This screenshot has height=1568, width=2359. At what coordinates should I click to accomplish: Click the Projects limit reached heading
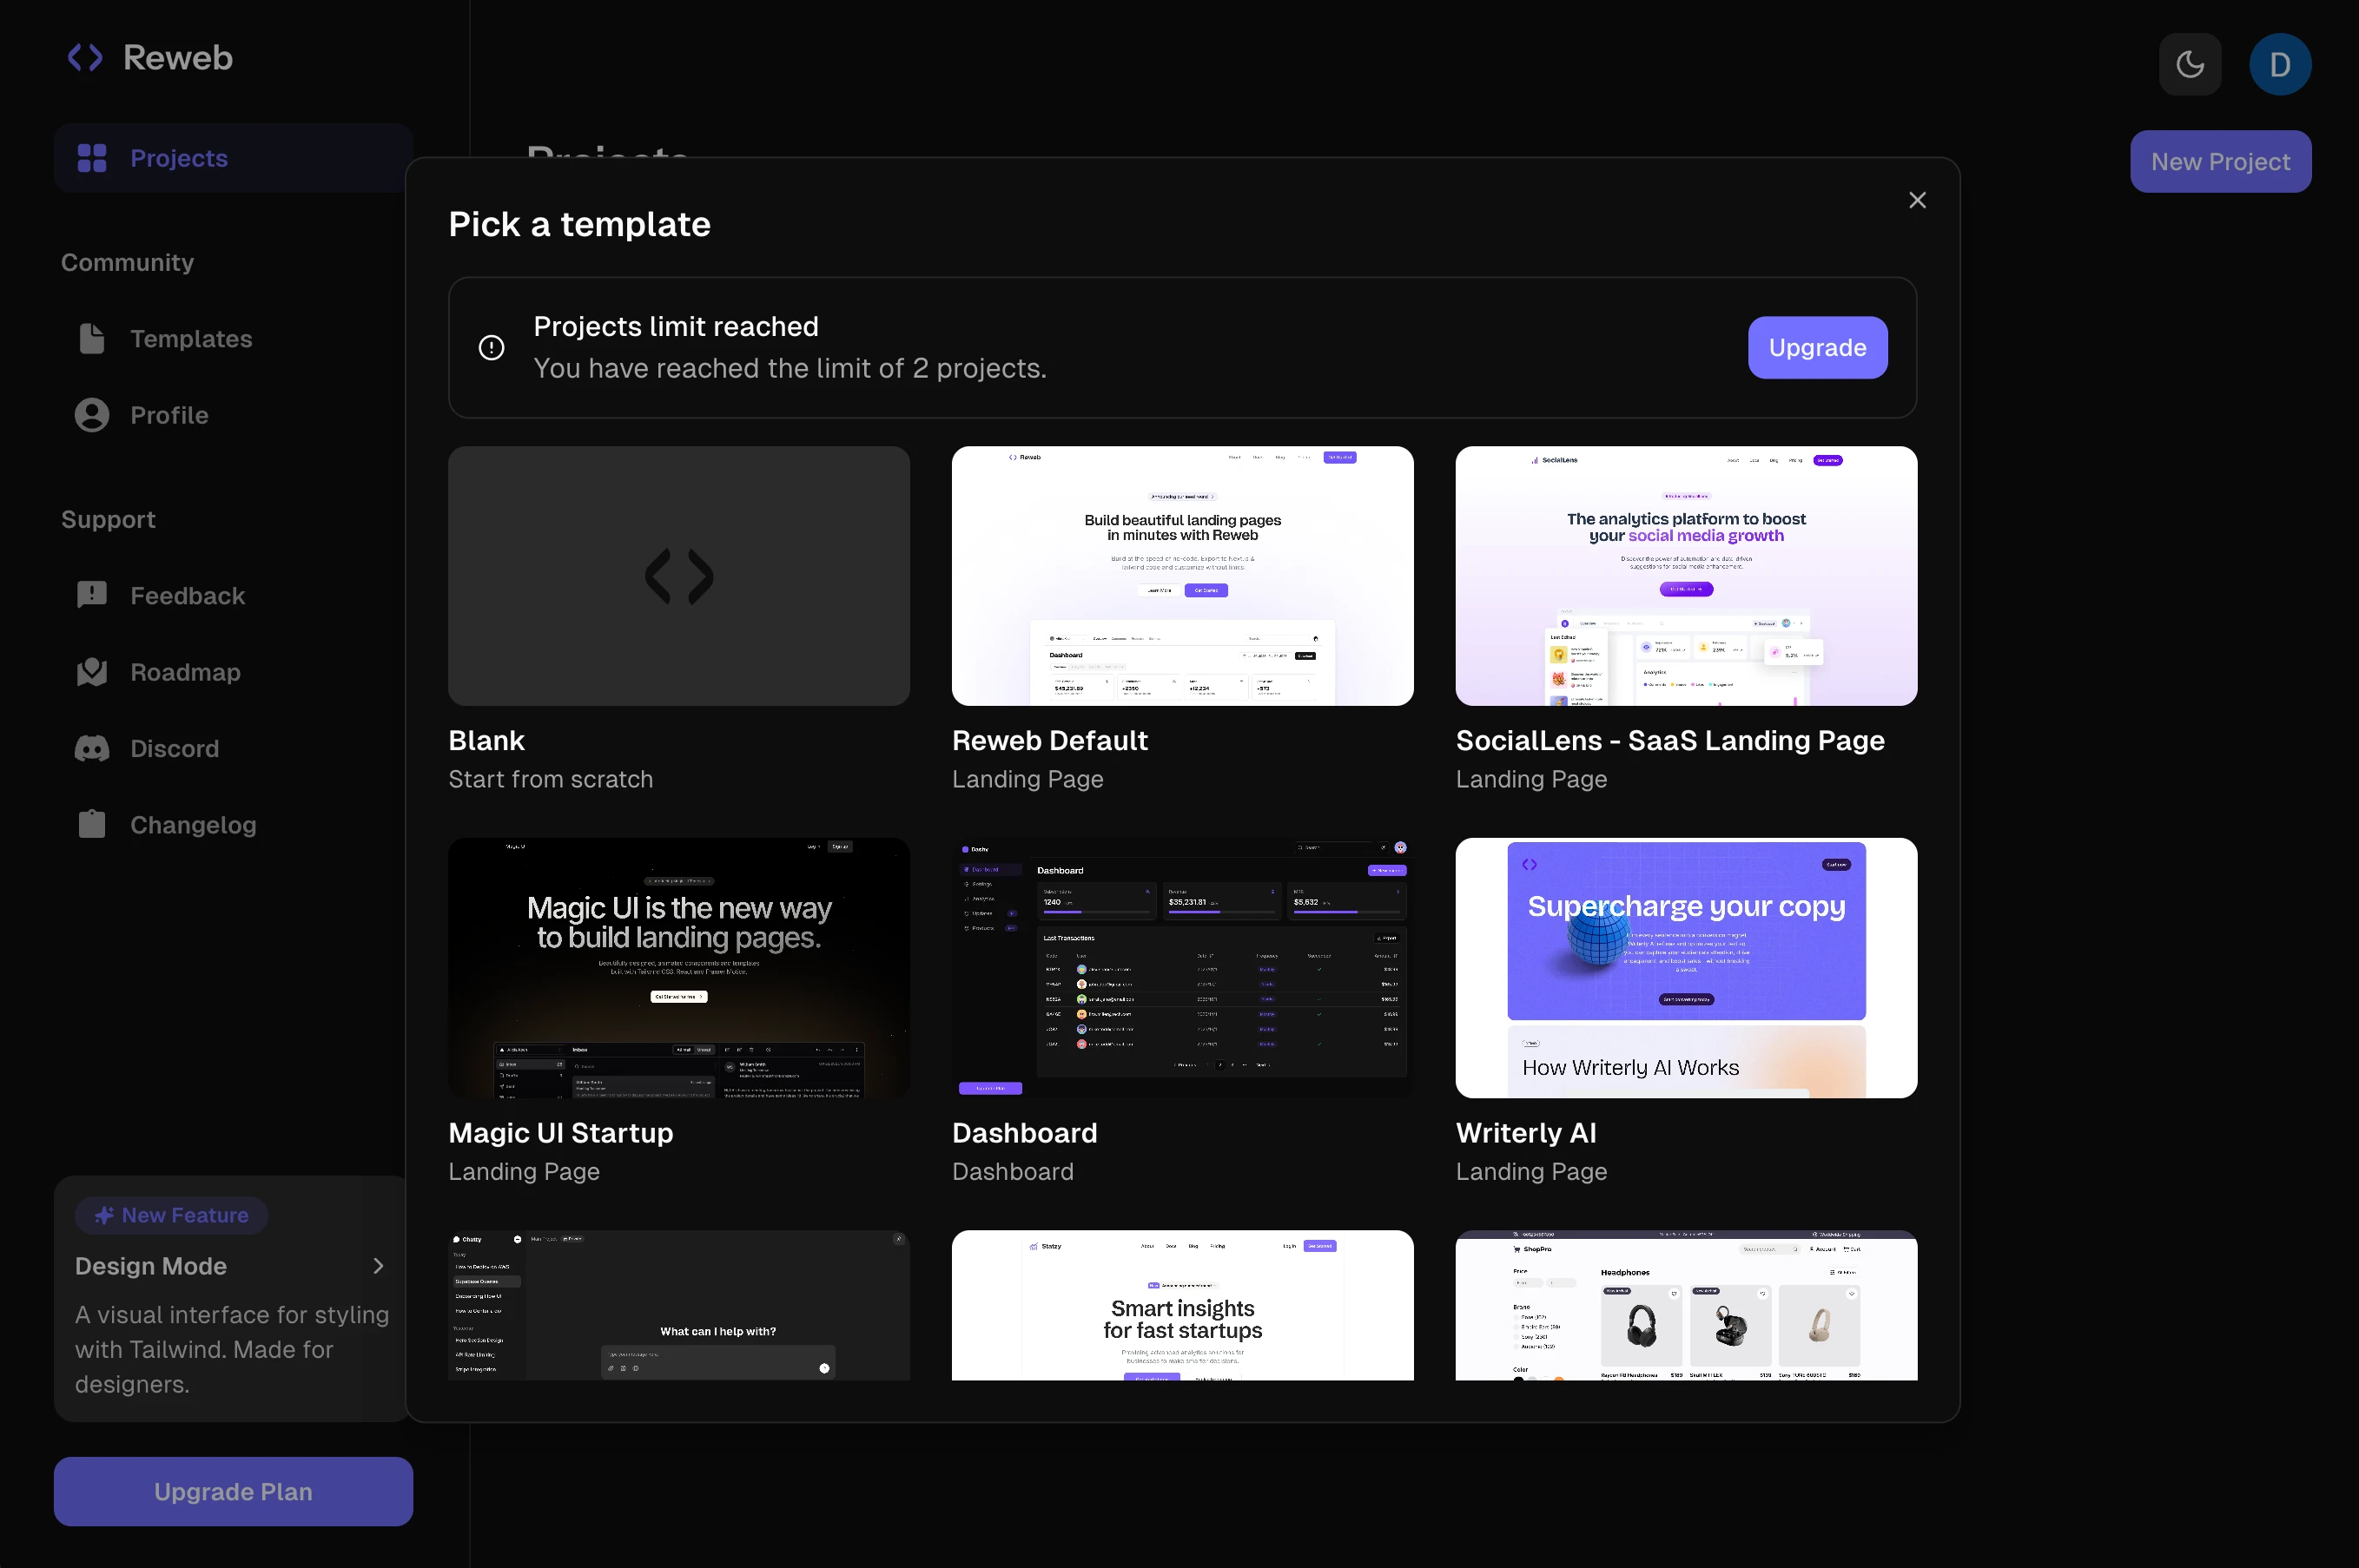coord(675,327)
